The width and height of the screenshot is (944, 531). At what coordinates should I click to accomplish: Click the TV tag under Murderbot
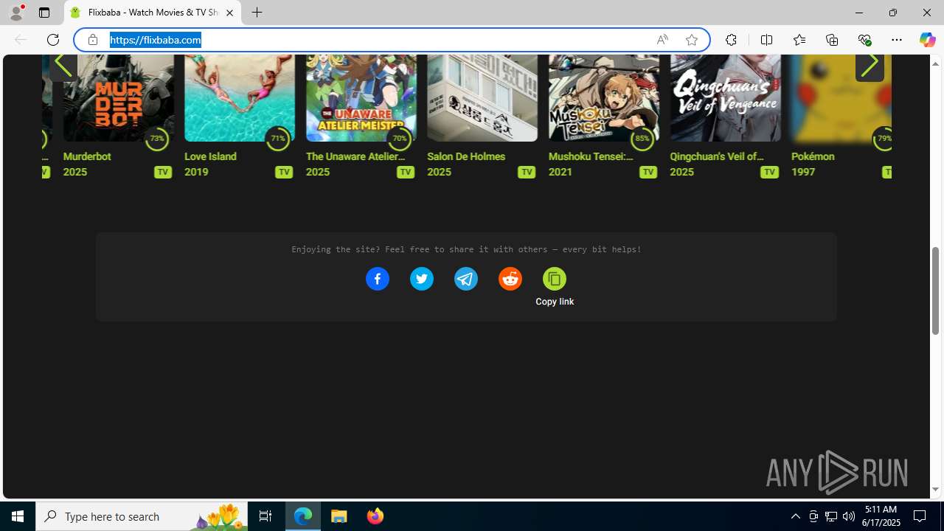(x=162, y=172)
